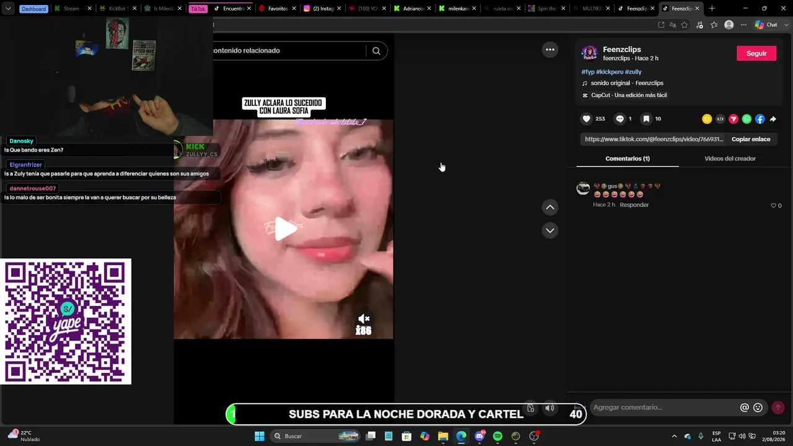Screen dimensions: 793x446
Task: Repost the video using the yellow repost icon
Action: [707, 119]
